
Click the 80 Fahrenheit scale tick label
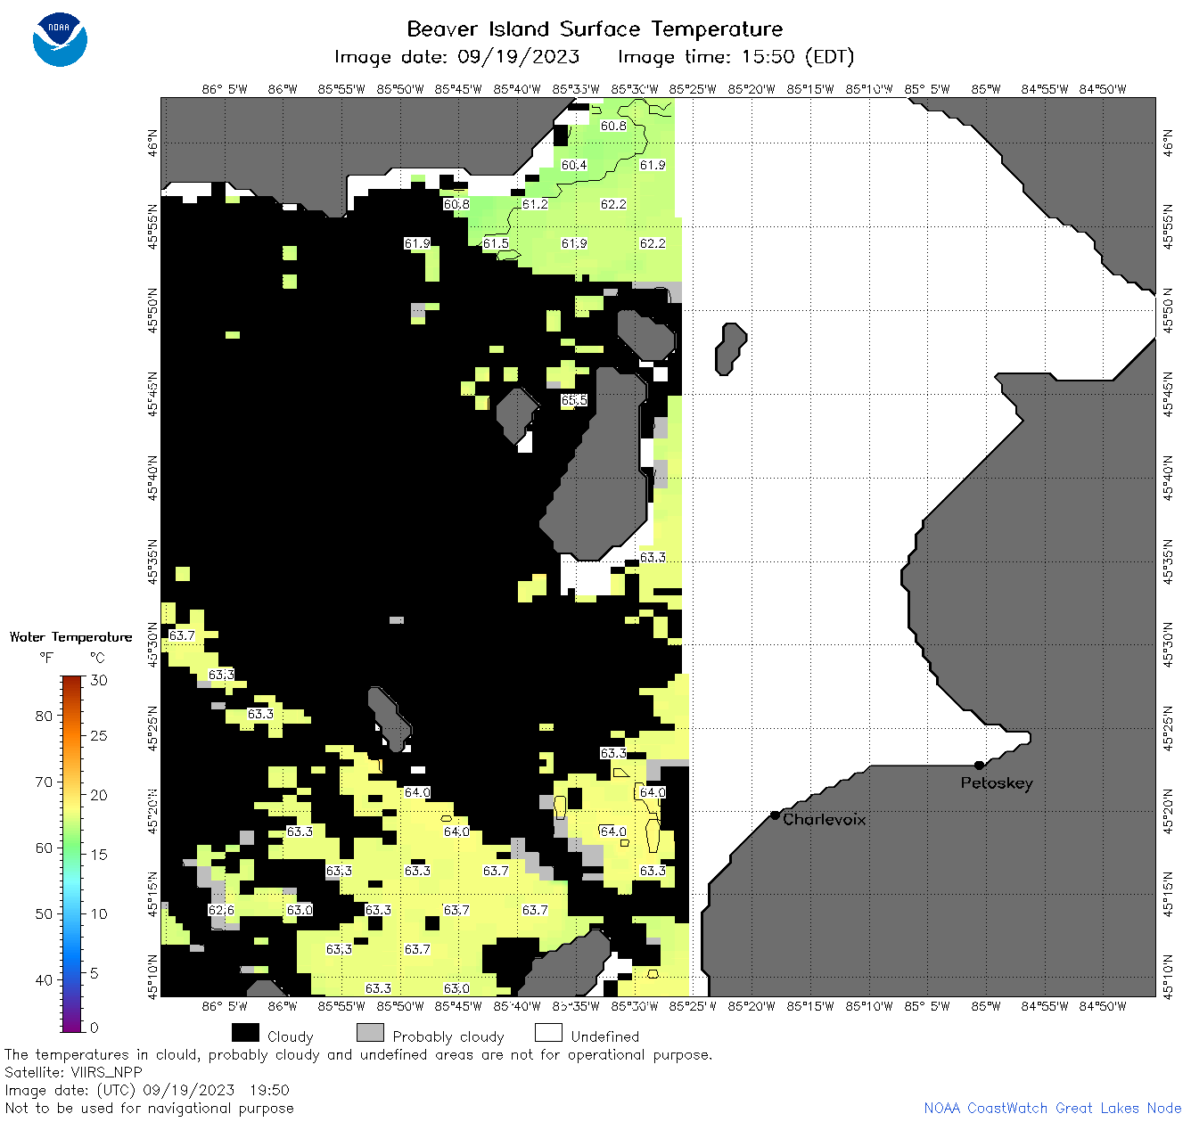click(x=44, y=716)
